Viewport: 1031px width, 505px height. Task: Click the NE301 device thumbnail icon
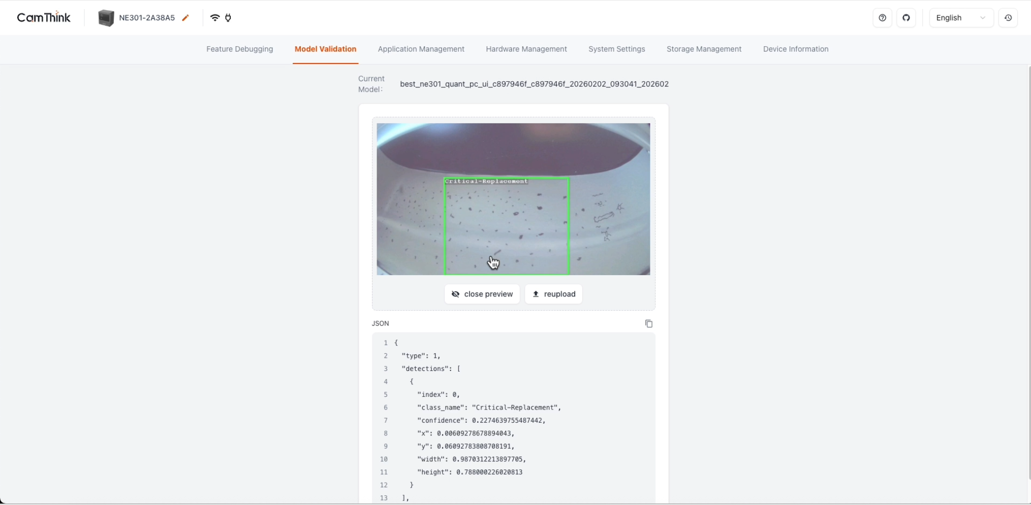tap(106, 18)
